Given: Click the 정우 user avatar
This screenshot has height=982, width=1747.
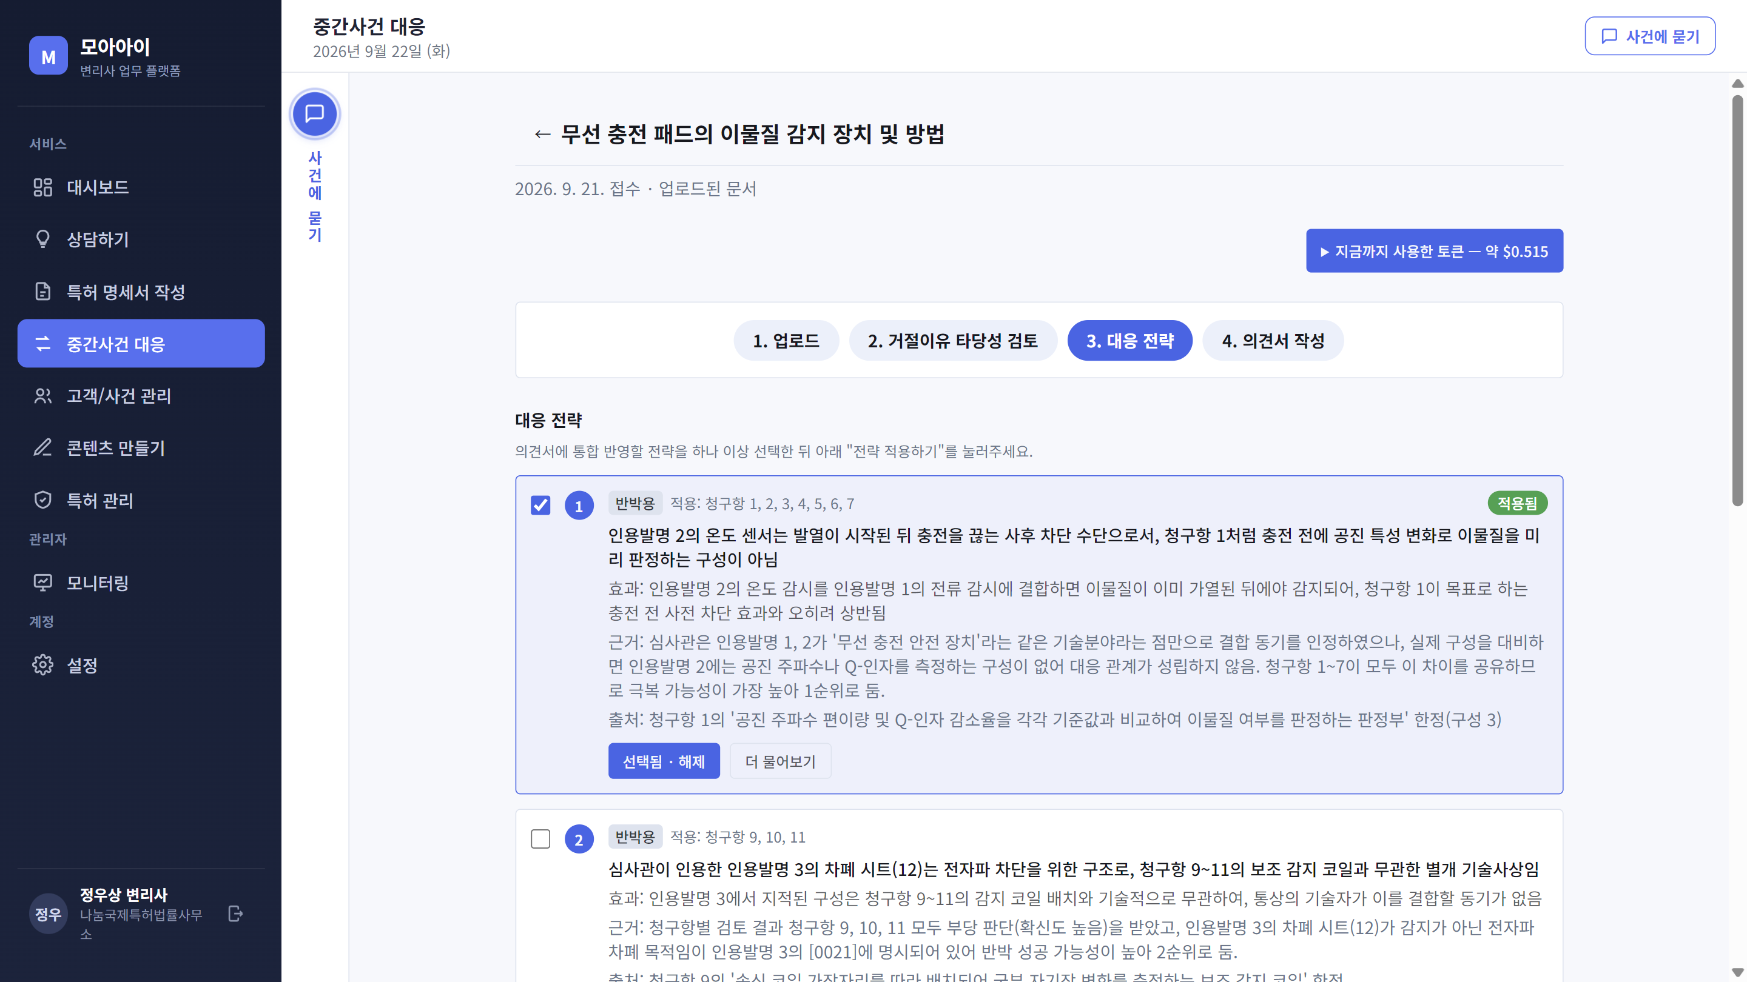Looking at the screenshot, I should tap(48, 914).
